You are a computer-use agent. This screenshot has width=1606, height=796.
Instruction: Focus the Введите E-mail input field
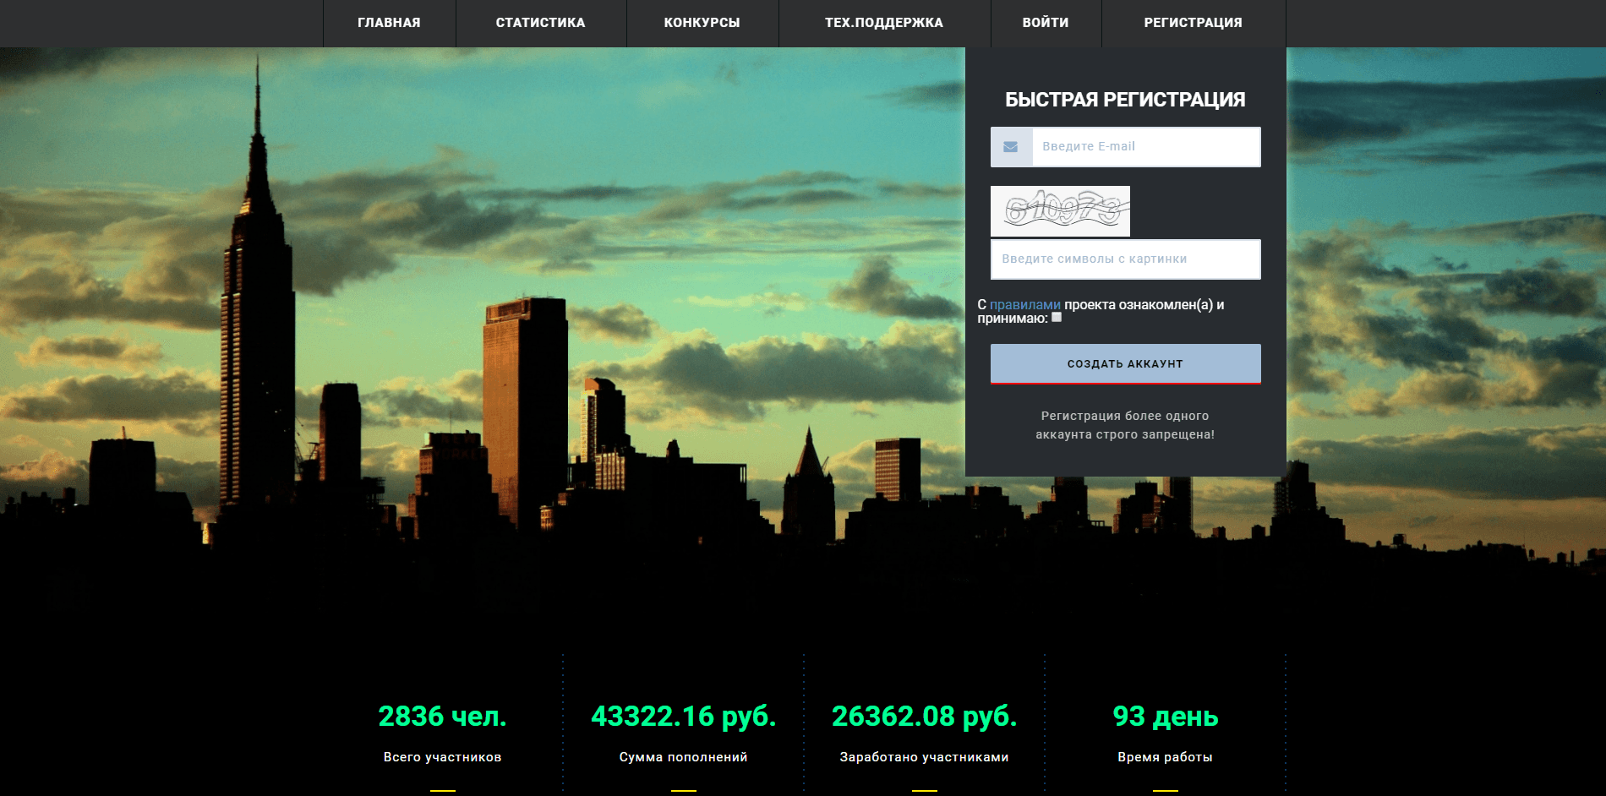click(1145, 147)
